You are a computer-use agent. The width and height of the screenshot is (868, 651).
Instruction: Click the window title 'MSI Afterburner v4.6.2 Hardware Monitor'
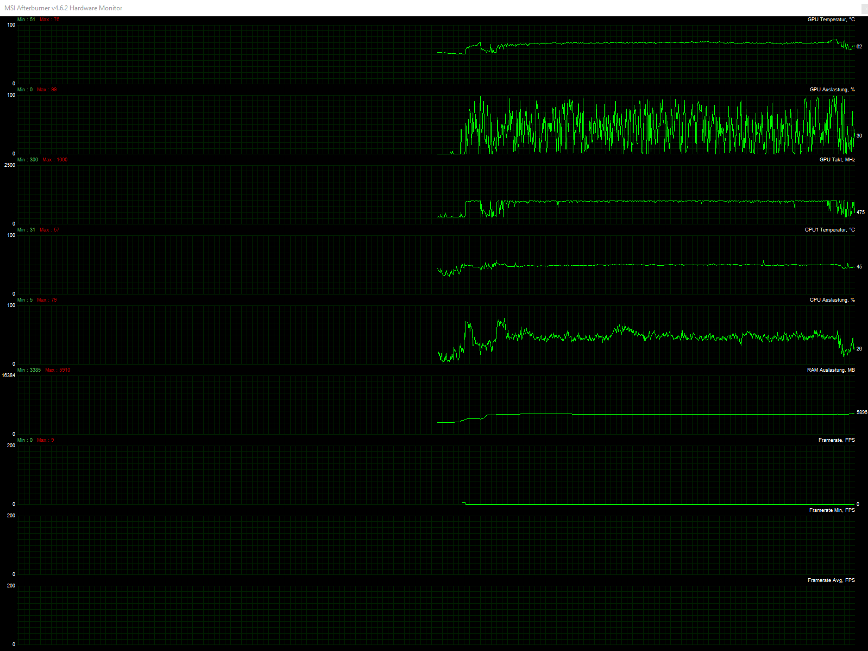[64, 8]
